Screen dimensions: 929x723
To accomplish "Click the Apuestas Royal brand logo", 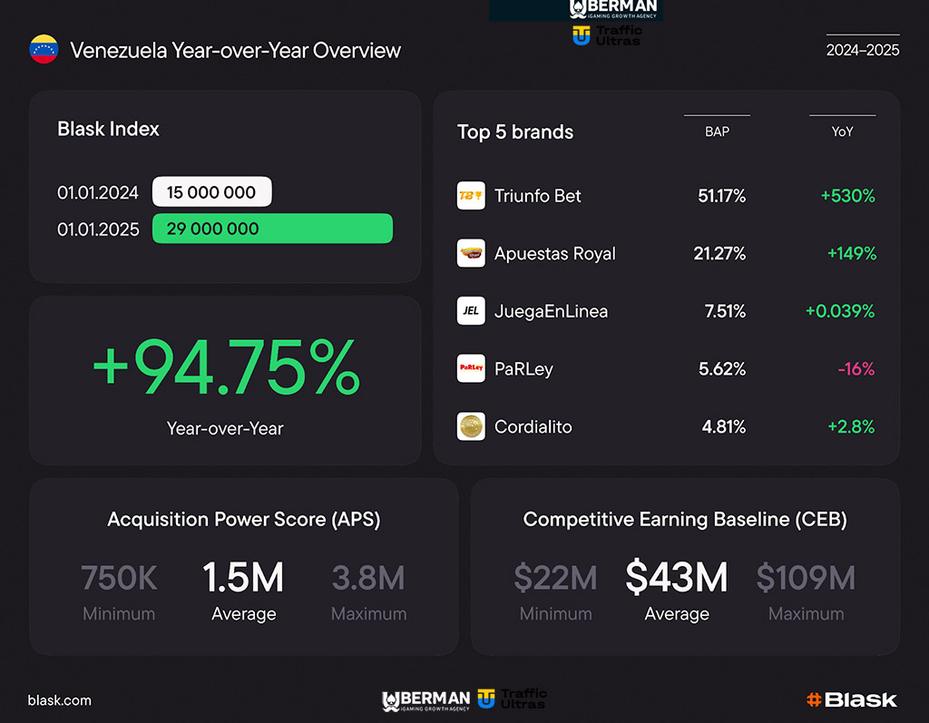I will [471, 253].
